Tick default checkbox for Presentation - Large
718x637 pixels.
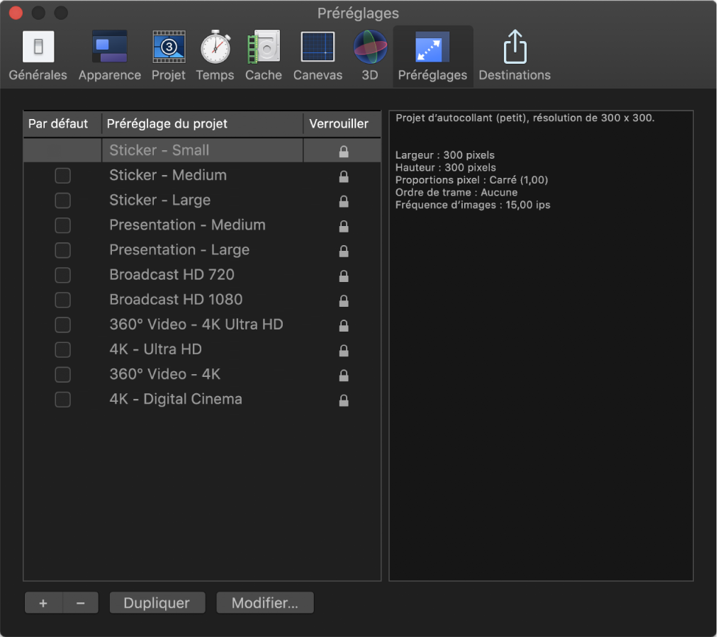(x=63, y=250)
